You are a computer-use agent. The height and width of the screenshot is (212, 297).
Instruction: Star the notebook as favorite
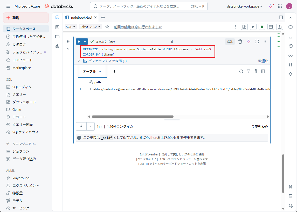[107, 27]
